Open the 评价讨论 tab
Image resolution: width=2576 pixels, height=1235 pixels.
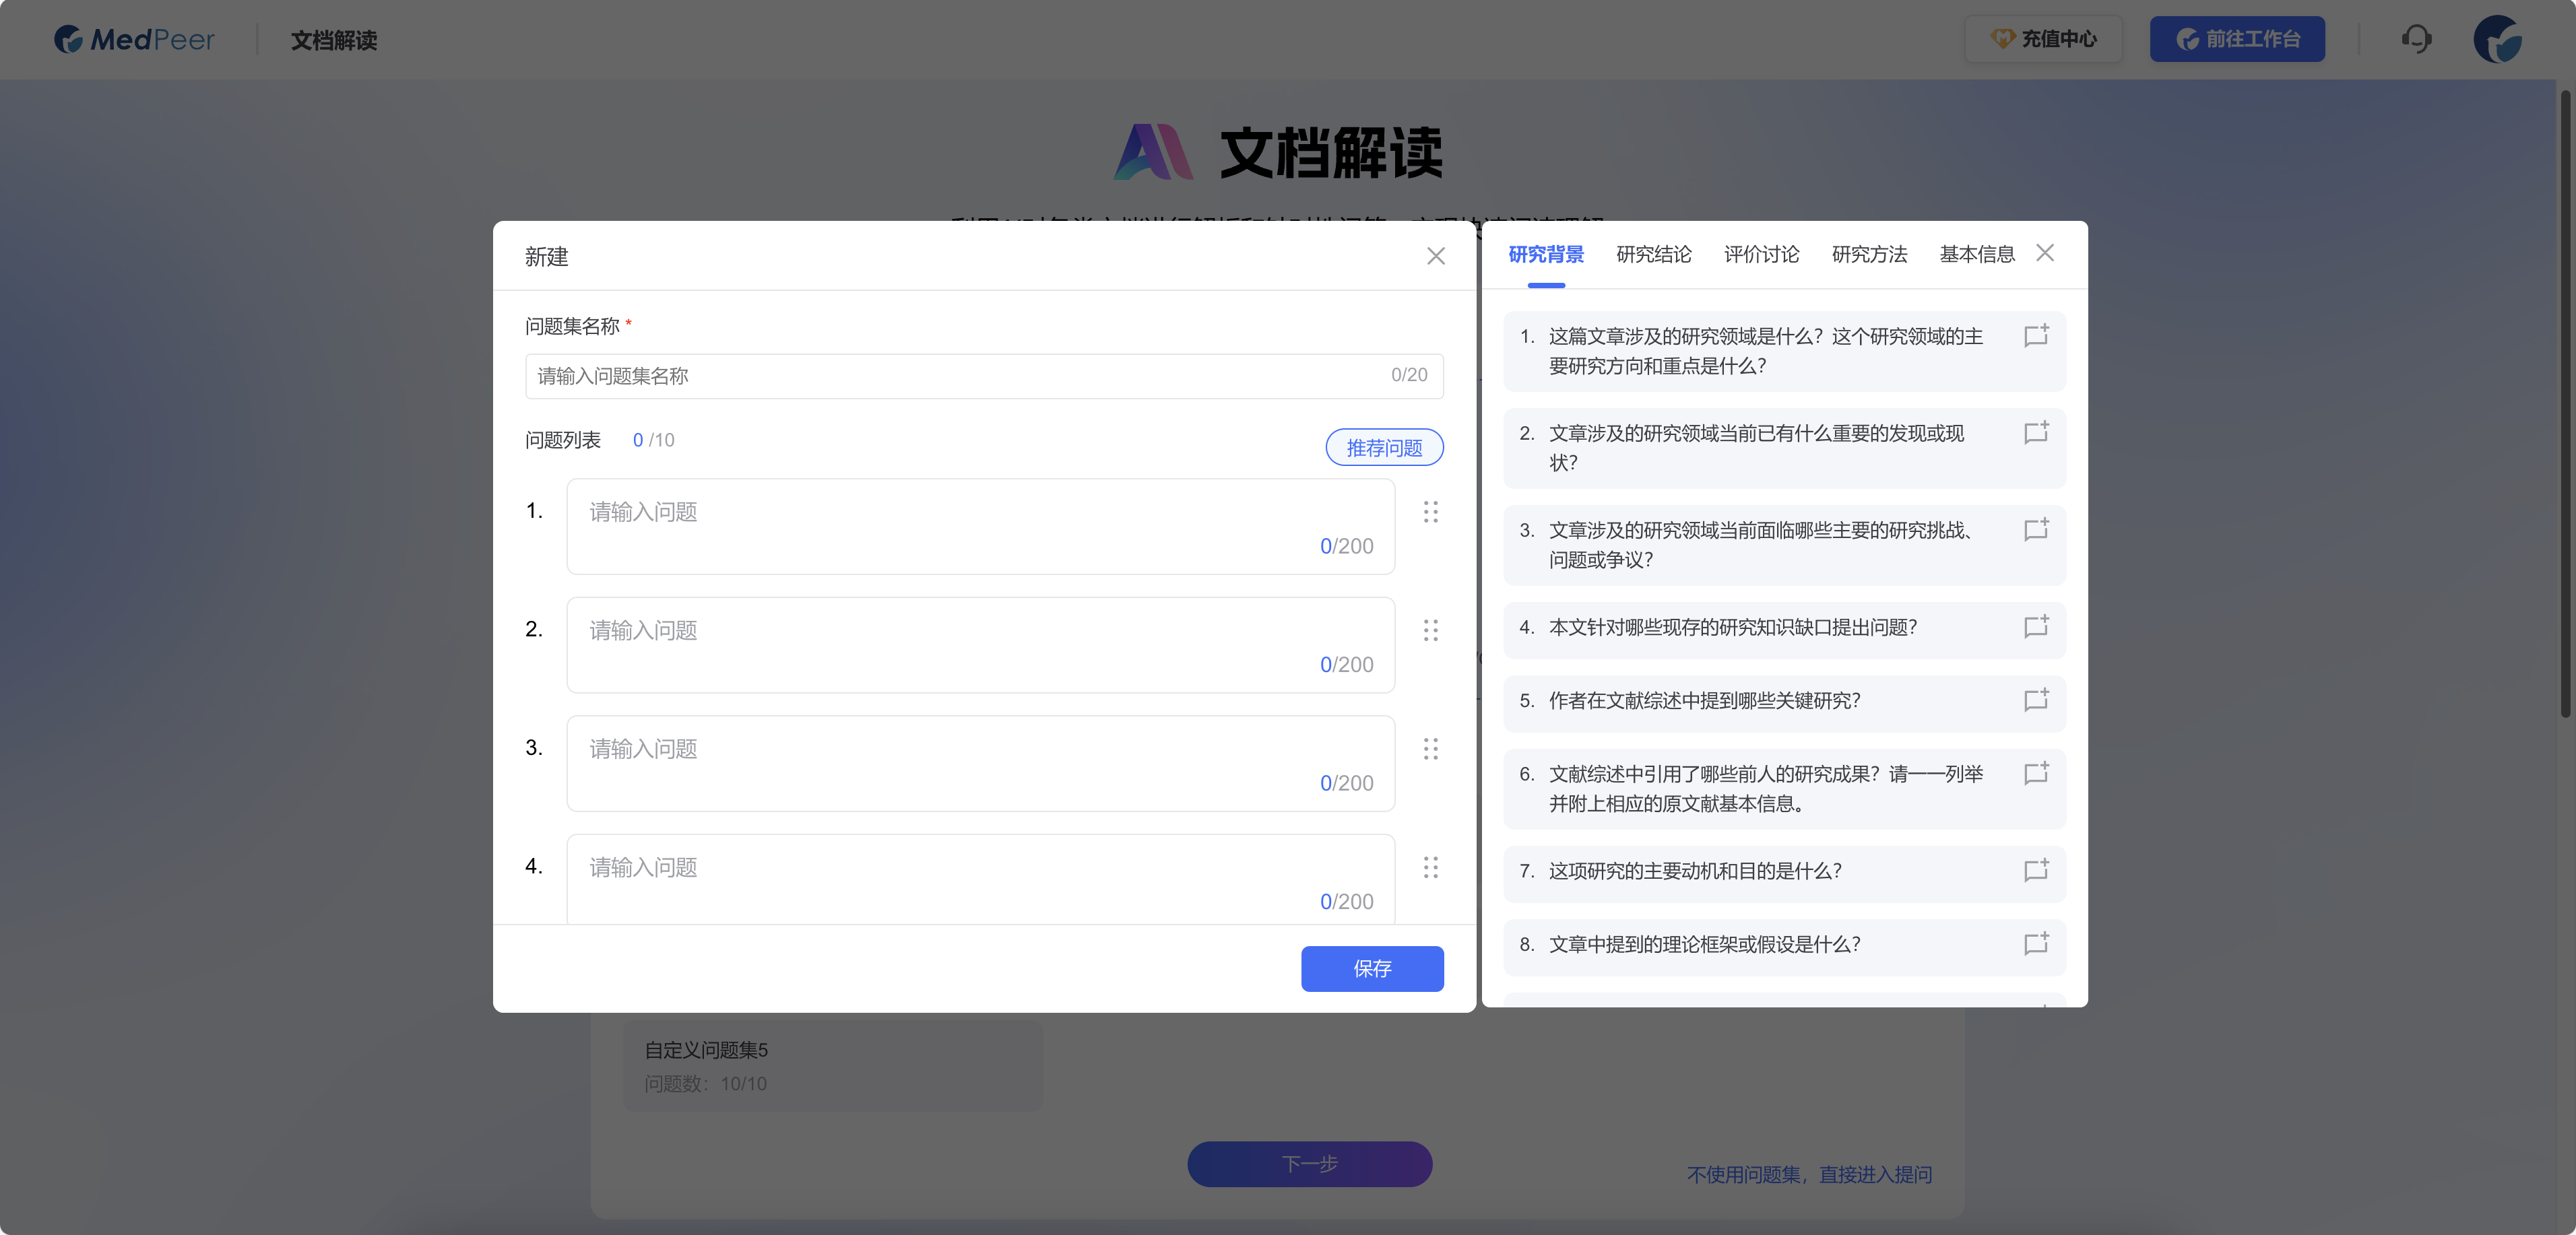click(1761, 254)
